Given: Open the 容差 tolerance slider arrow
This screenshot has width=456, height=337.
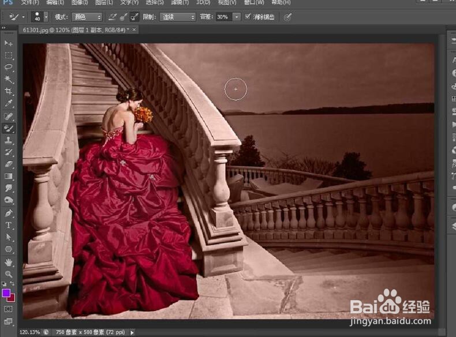Looking at the screenshot, I should (237, 17).
